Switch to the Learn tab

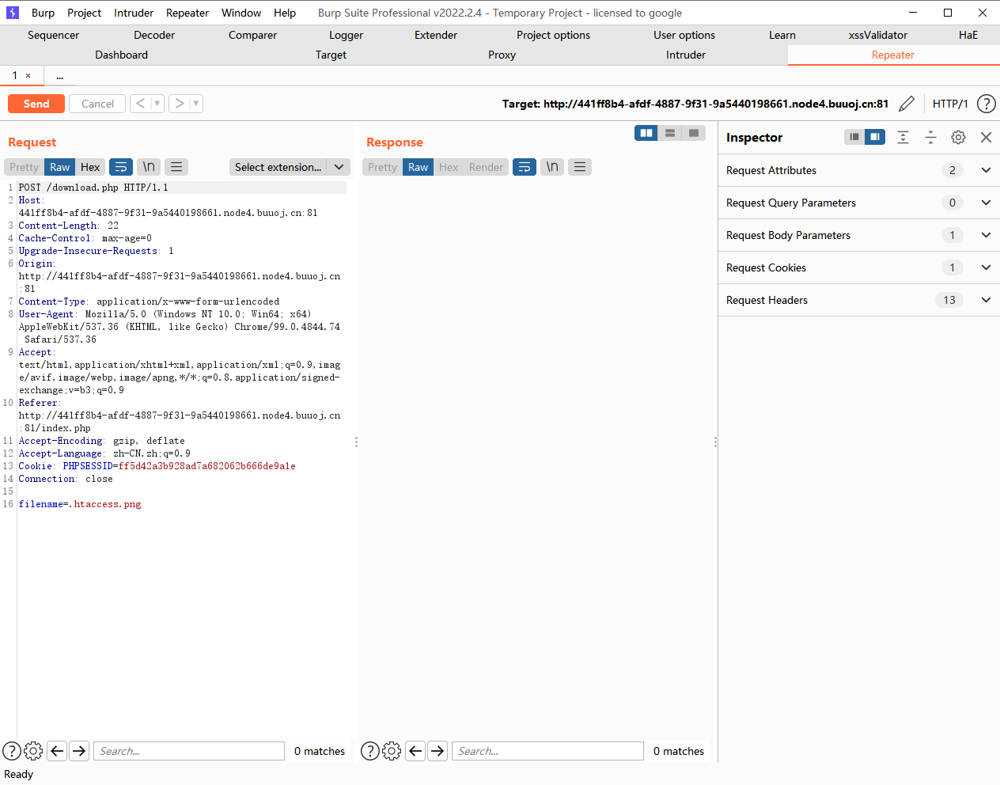[x=782, y=35]
